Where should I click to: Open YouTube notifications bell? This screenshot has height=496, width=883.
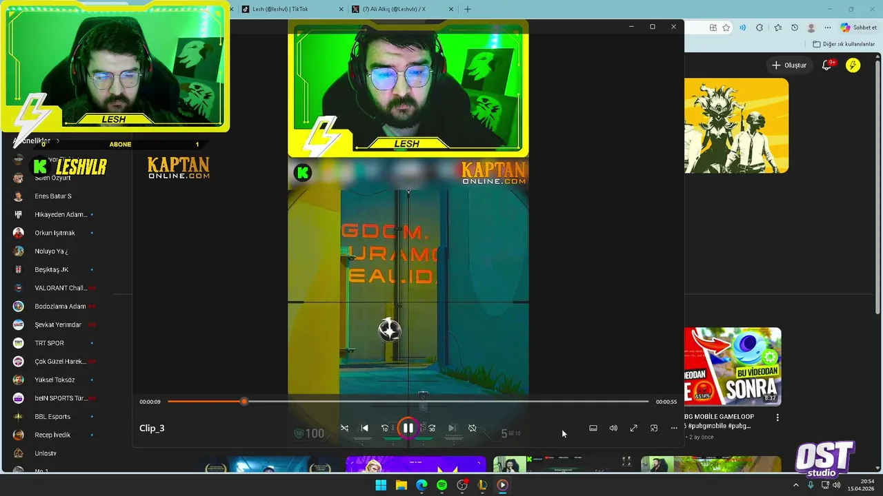tap(827, 65)
